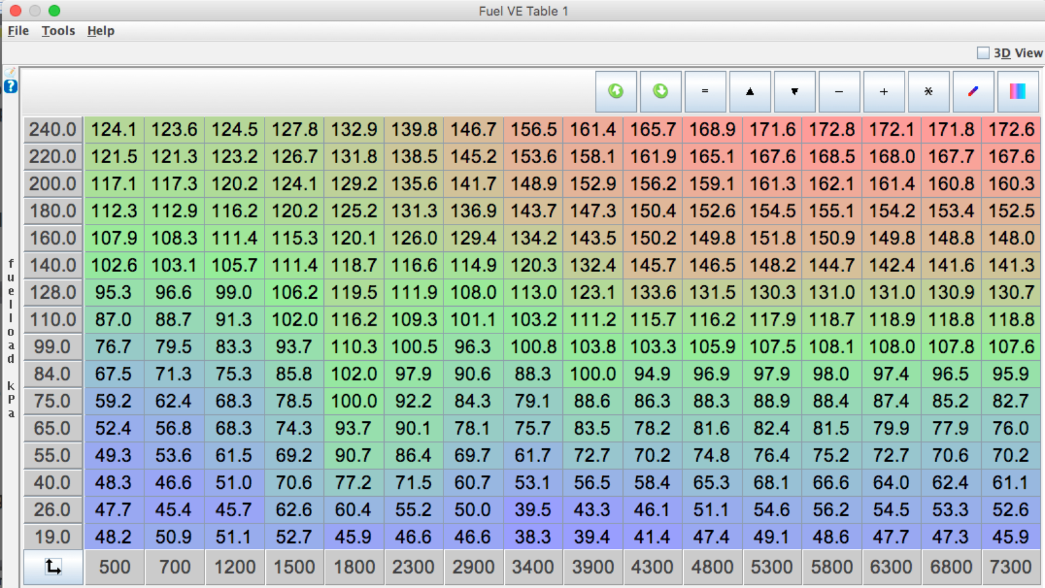Select the 240.0 kPa row header
1045x588 pixels.
[53, 129]
